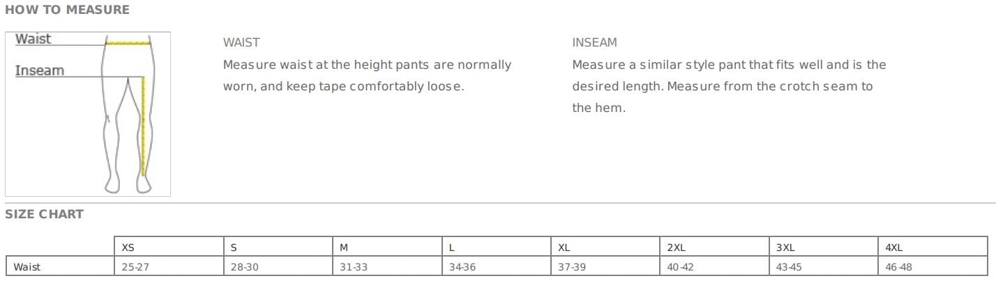Click the 31-33 waist measurement cell
Image resolution: width=996 pixels, height=283 pixels.
[353, 267]
